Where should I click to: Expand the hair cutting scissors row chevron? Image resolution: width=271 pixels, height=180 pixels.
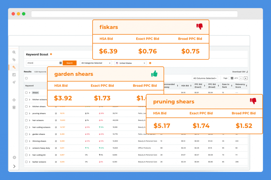(x=30, y=127)
